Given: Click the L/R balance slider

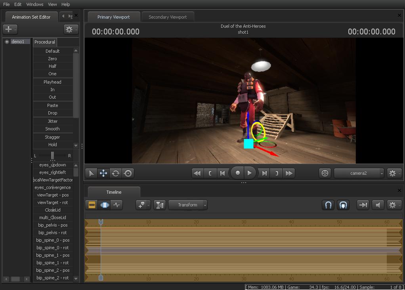Looking at the screenshot, I should 52,156.
